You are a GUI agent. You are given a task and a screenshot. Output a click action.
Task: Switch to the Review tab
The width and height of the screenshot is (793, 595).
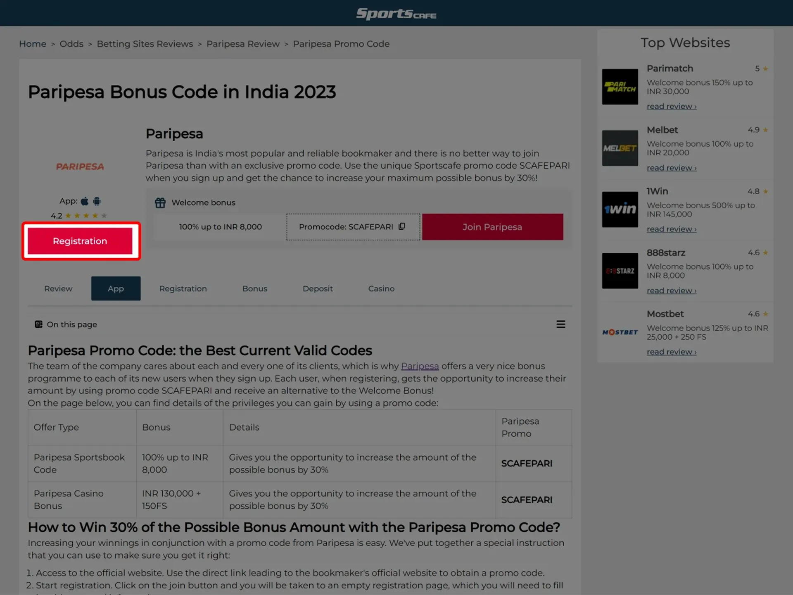point(58,288)
